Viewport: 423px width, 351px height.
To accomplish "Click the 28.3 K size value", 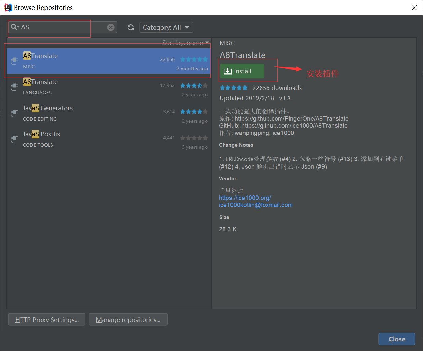I will (x=228, y=229).
